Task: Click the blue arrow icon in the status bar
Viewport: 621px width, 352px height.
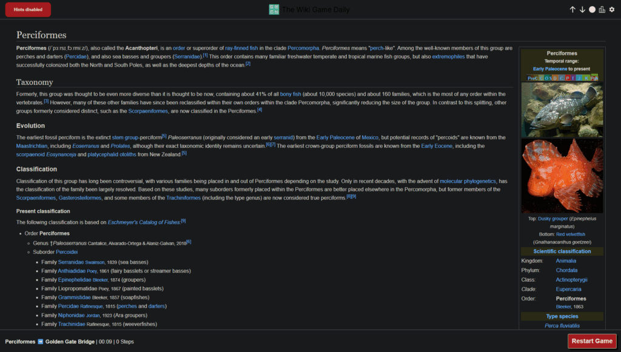Action: (x=39, y=341)
